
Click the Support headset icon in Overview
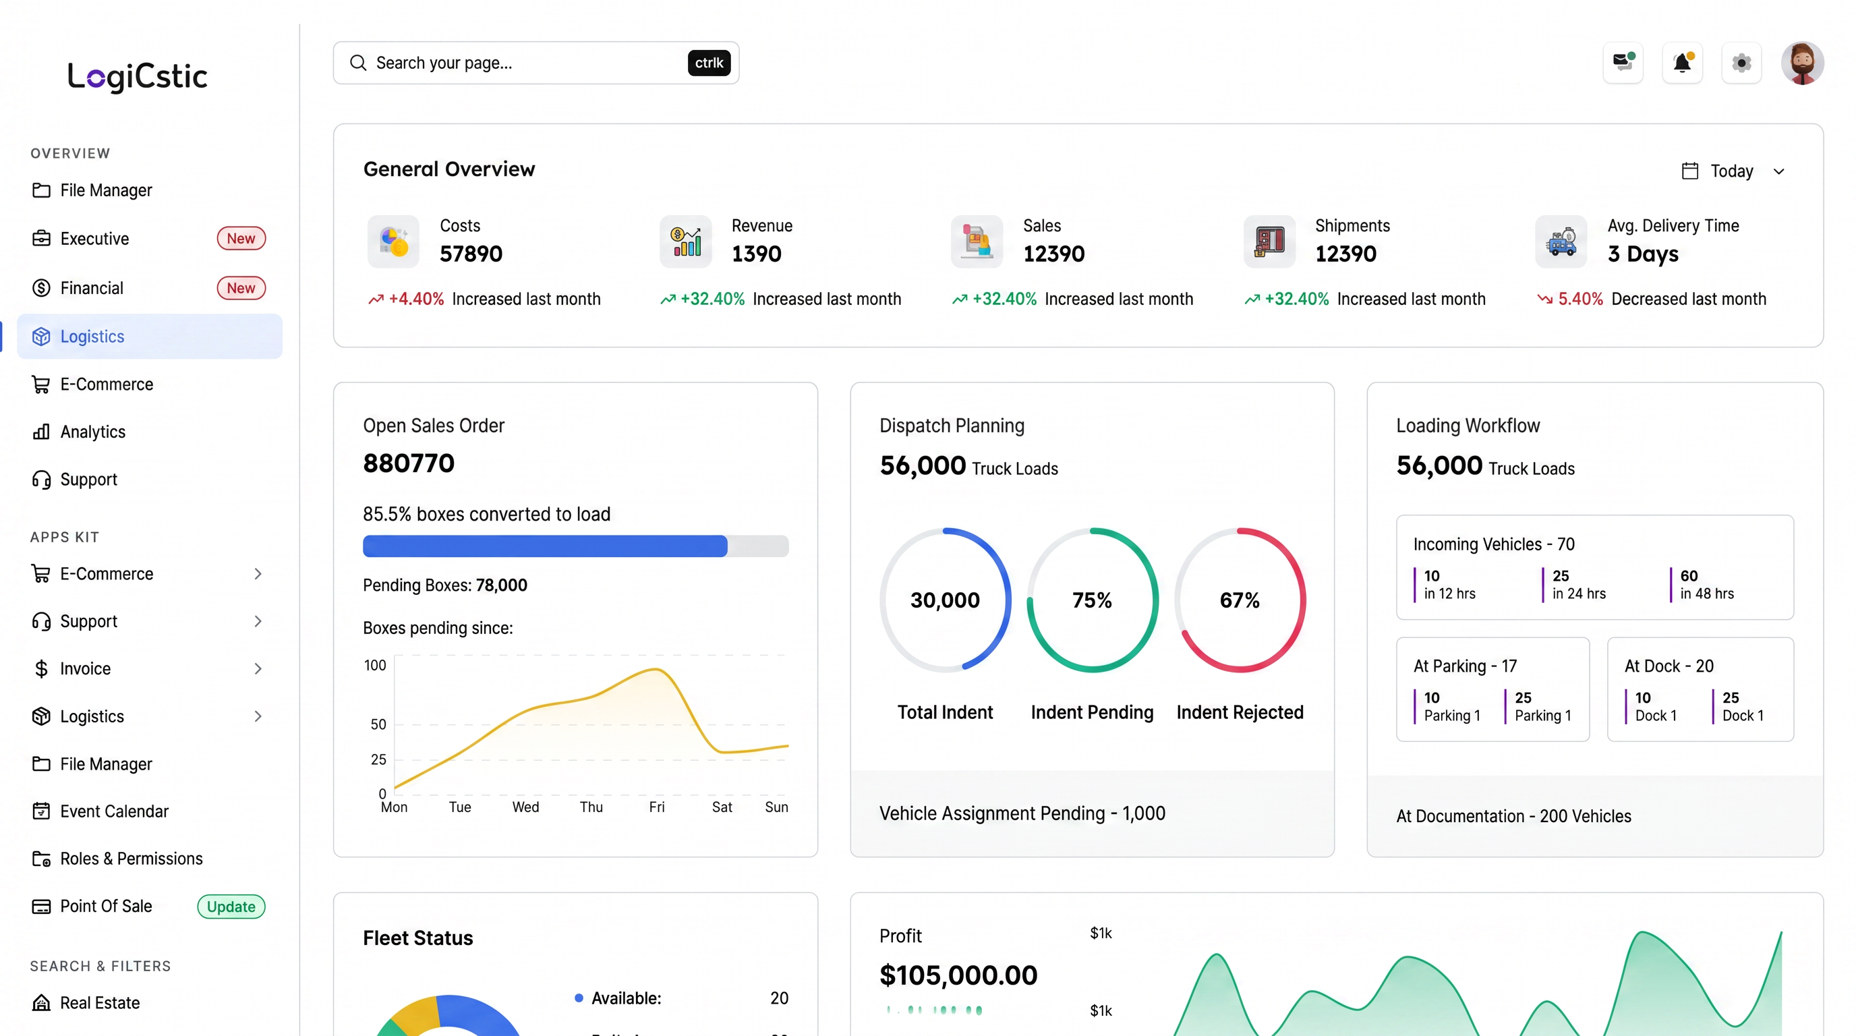coord(41,480)
